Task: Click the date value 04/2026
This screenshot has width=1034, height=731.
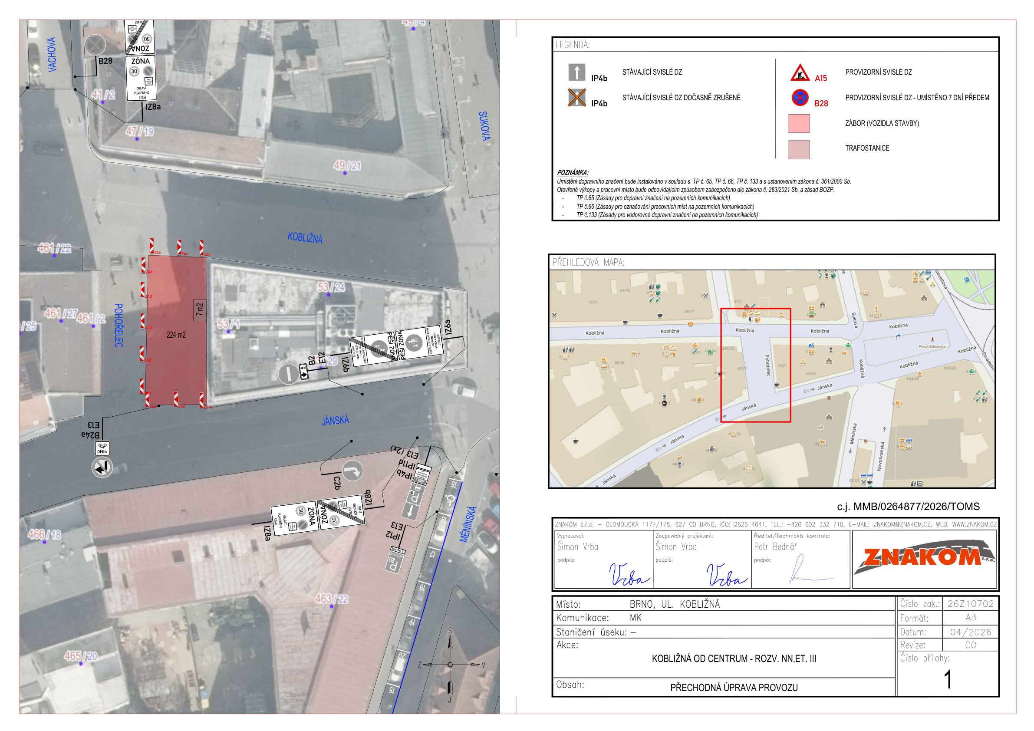Action: pos(971,632)
